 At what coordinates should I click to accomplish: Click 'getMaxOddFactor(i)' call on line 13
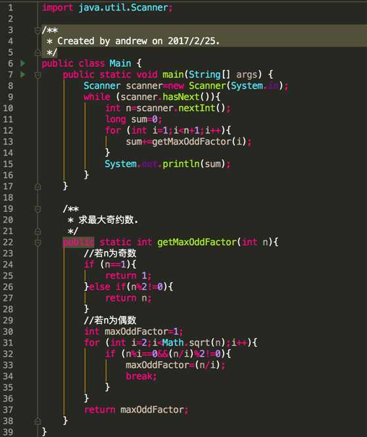[199, 142]
